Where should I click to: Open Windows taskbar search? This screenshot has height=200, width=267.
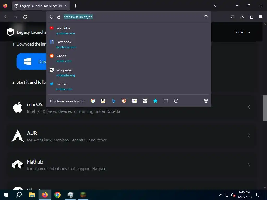pyautogui.click(x=19, y=195)
